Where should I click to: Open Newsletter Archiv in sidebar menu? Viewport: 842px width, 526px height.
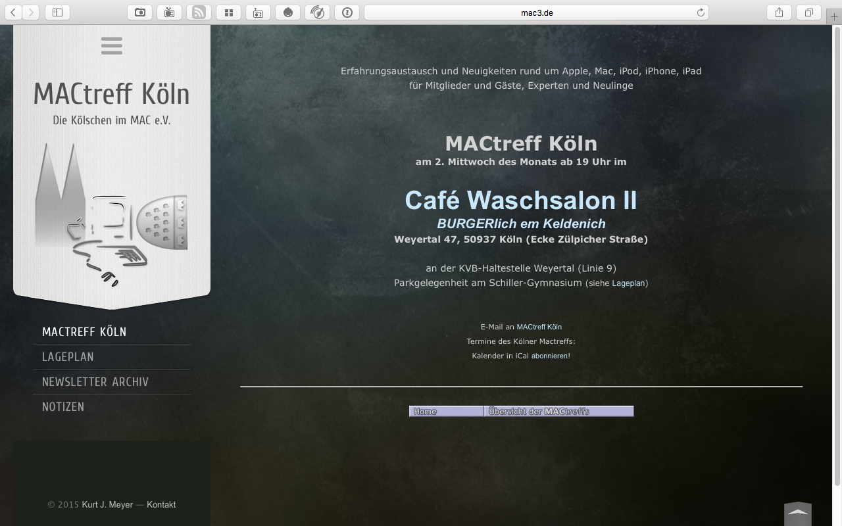point(95,382)
